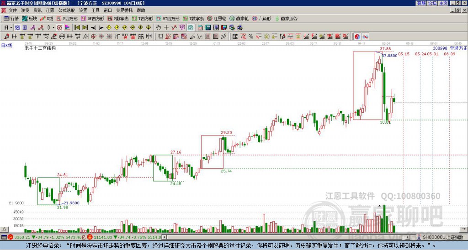Open the T四方形 tool
Image resolution: width=468 pixels, height=250 pixels.
click(x=143, y=18)
